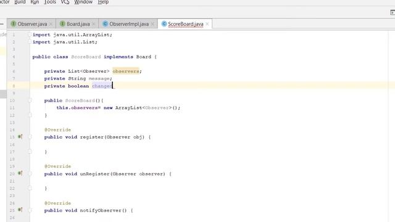
Task: Click the highlighted observers field name
Action: pos(126,72)
